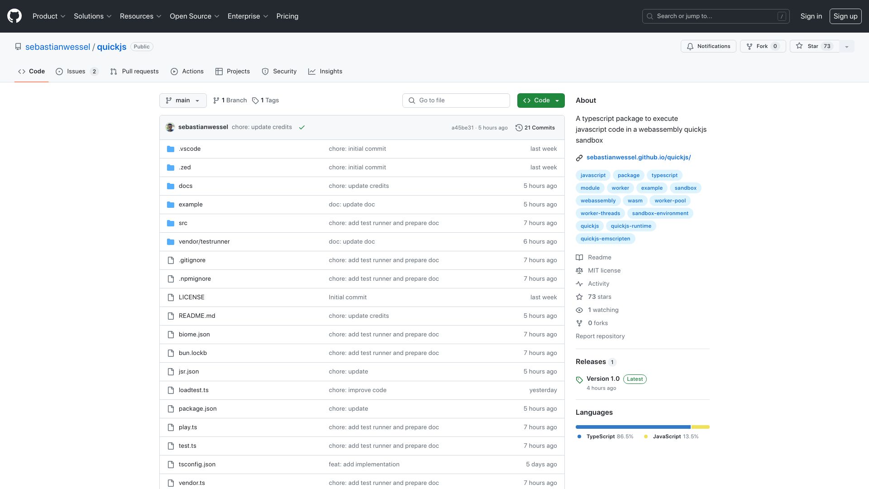Click the Readme book icon

(x=579, y=258)
